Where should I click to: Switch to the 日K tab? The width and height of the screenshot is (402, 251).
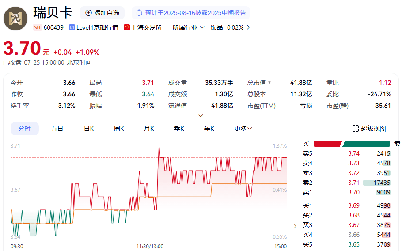tap(89, 129)
